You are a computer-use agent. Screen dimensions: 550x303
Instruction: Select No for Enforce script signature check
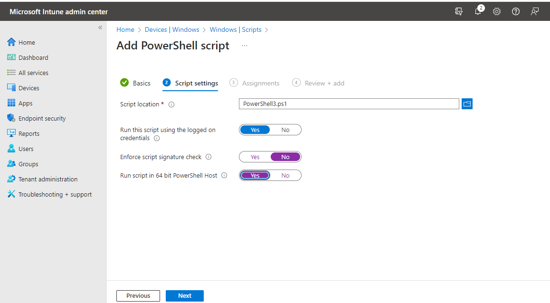[x=285, y=157]
